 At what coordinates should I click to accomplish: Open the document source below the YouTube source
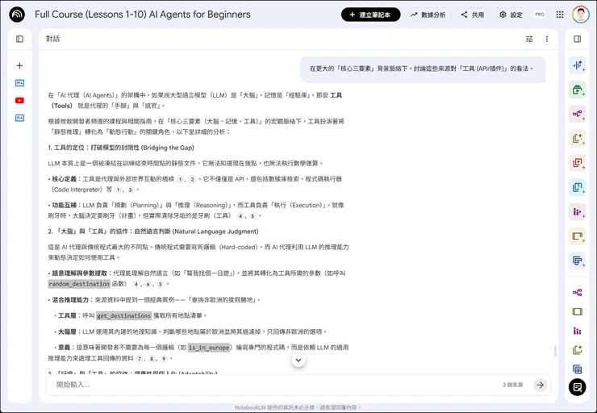pyautogui.click(x=19, y=118)
